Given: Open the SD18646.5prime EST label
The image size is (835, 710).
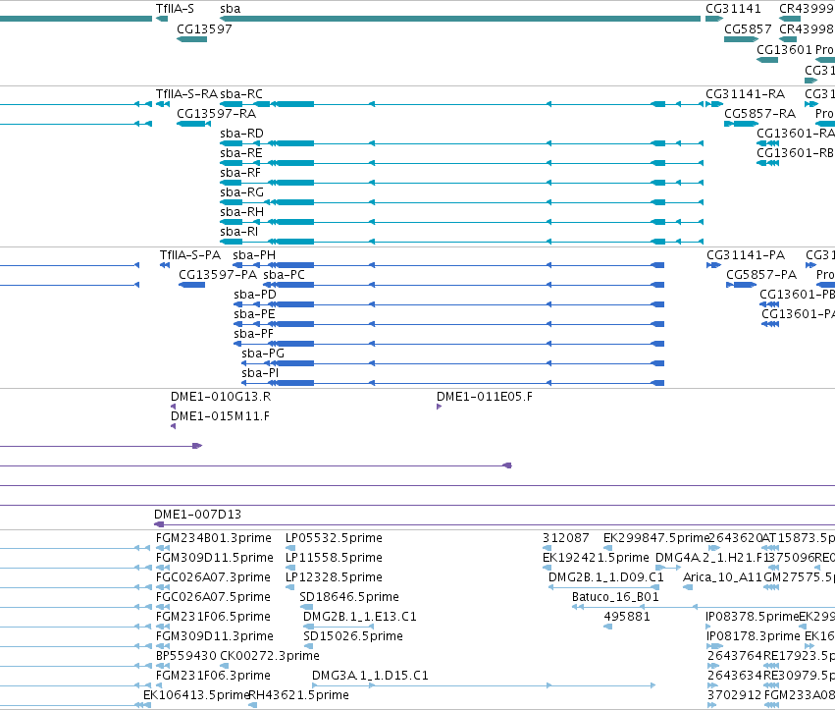Looking at the screenshot, I should click(x=348, y=596).
